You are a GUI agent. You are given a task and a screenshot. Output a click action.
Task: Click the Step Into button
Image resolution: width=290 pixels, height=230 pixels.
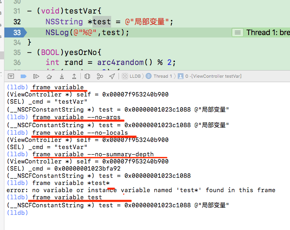(x=62, y=76)
